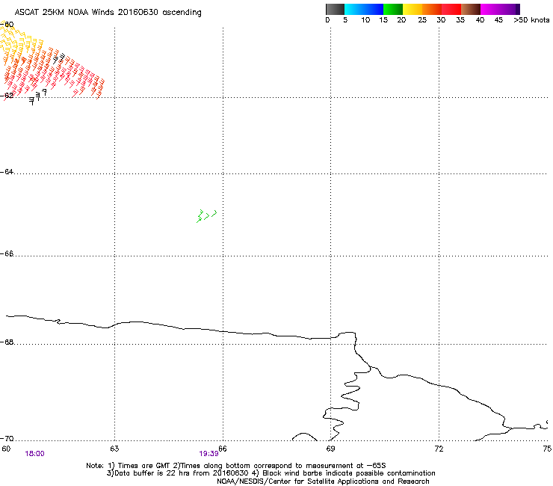
Task: Click the "-68" latitude axis label
Action: coord(7,342)
